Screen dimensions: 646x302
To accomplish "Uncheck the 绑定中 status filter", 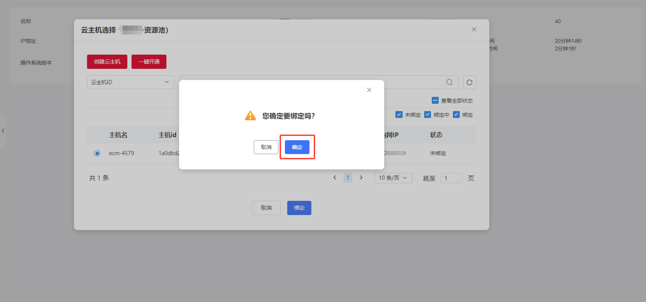I will pos(428,114).
